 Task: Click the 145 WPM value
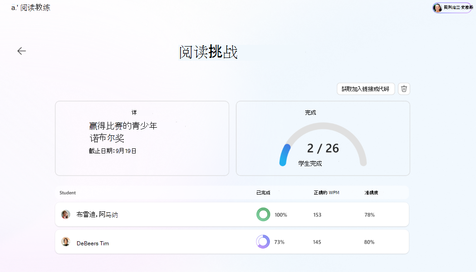[x=317, y=242]
